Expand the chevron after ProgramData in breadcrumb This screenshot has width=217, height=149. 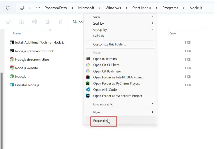(73, 8)
